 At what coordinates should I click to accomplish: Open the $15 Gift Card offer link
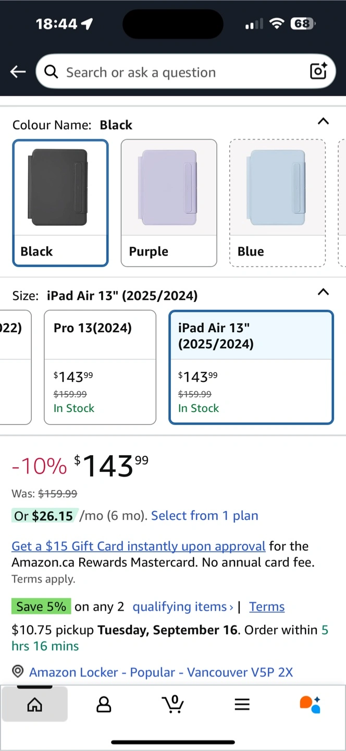pos(139,546)
